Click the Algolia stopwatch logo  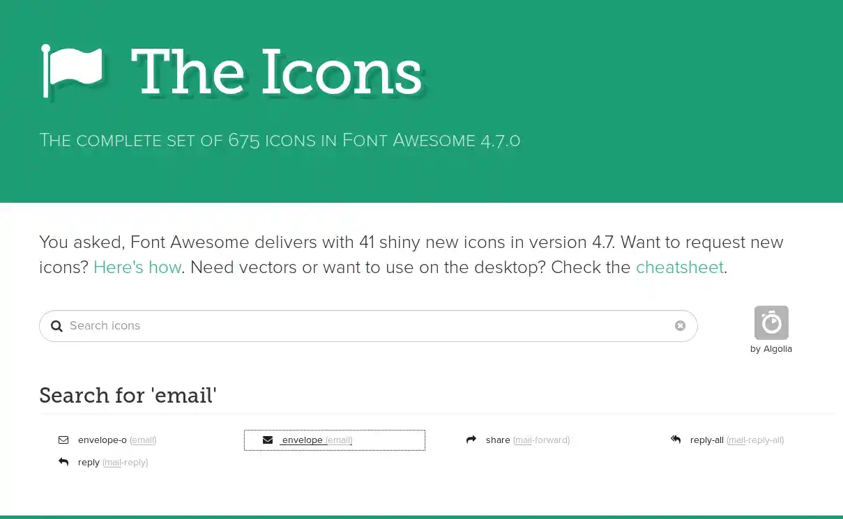click(770, 323)
